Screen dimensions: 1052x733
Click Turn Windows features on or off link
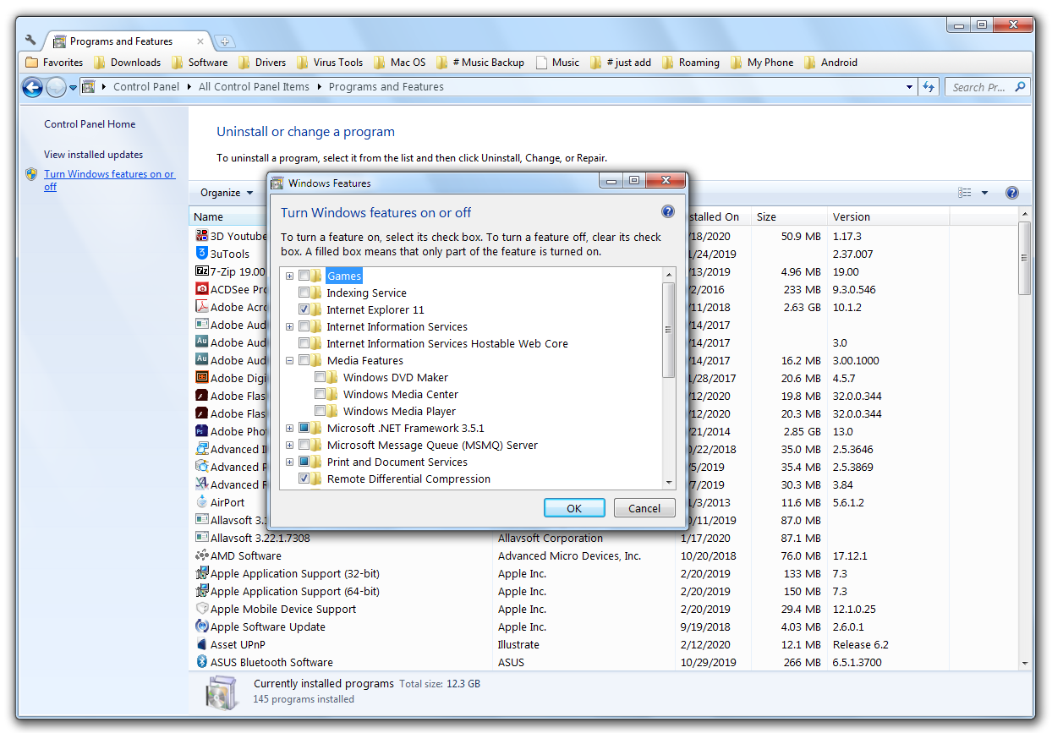[109, 180]
